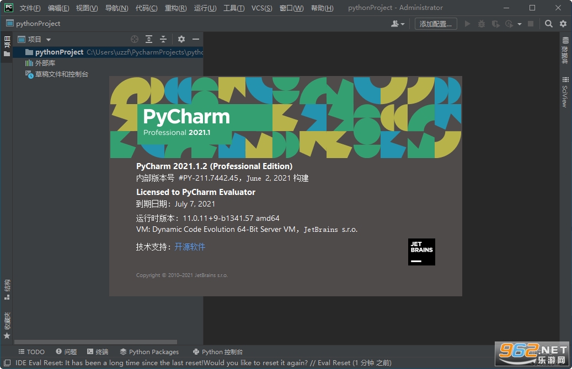Open the 视图(V) menu

pyautogui.click(x=87, y=8)
